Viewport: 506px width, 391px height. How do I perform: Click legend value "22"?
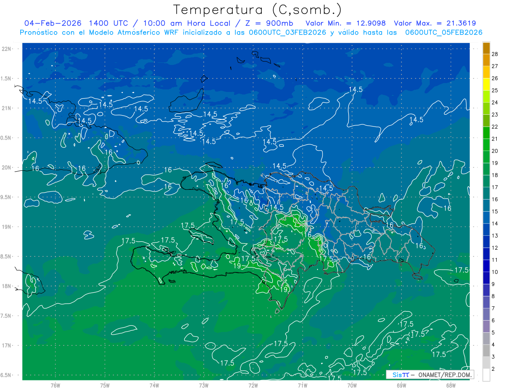click(495, 127)
